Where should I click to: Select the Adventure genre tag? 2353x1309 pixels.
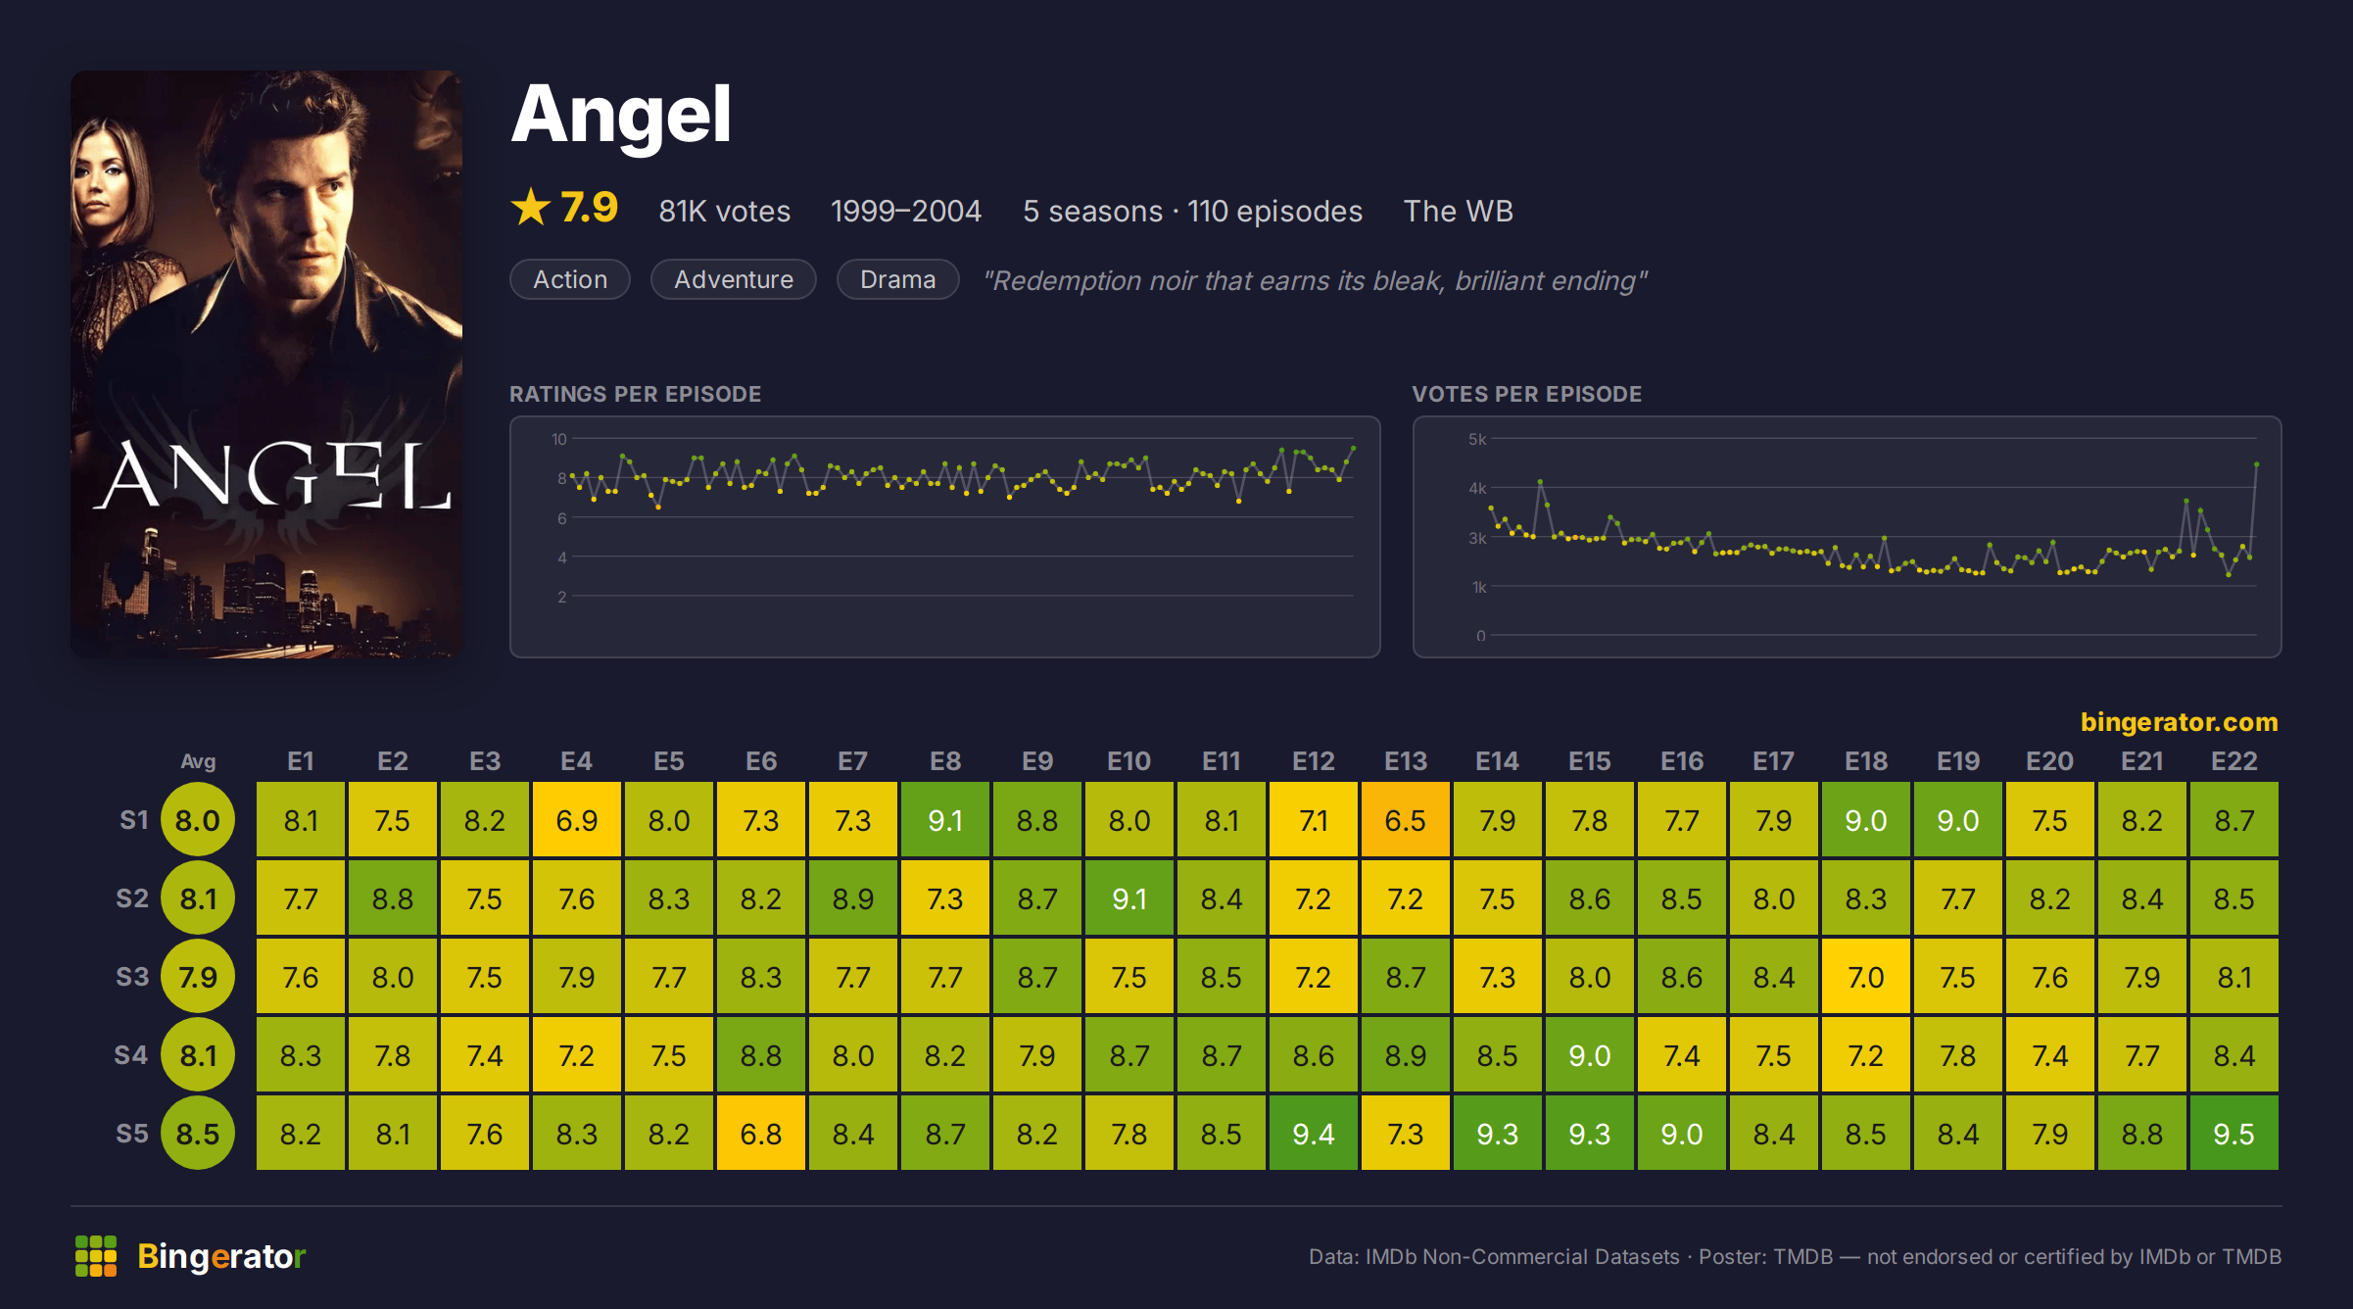click(x=734, y=280)
